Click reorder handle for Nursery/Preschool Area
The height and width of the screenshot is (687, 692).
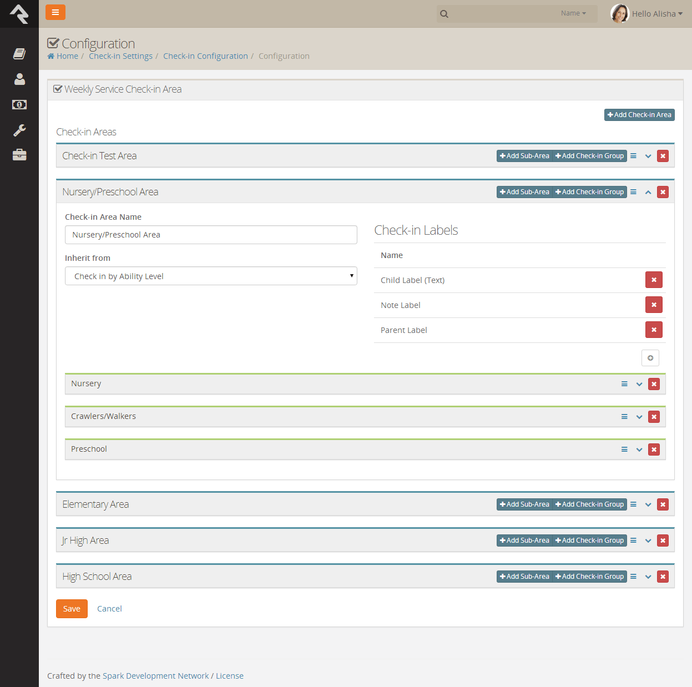point(633,192)
